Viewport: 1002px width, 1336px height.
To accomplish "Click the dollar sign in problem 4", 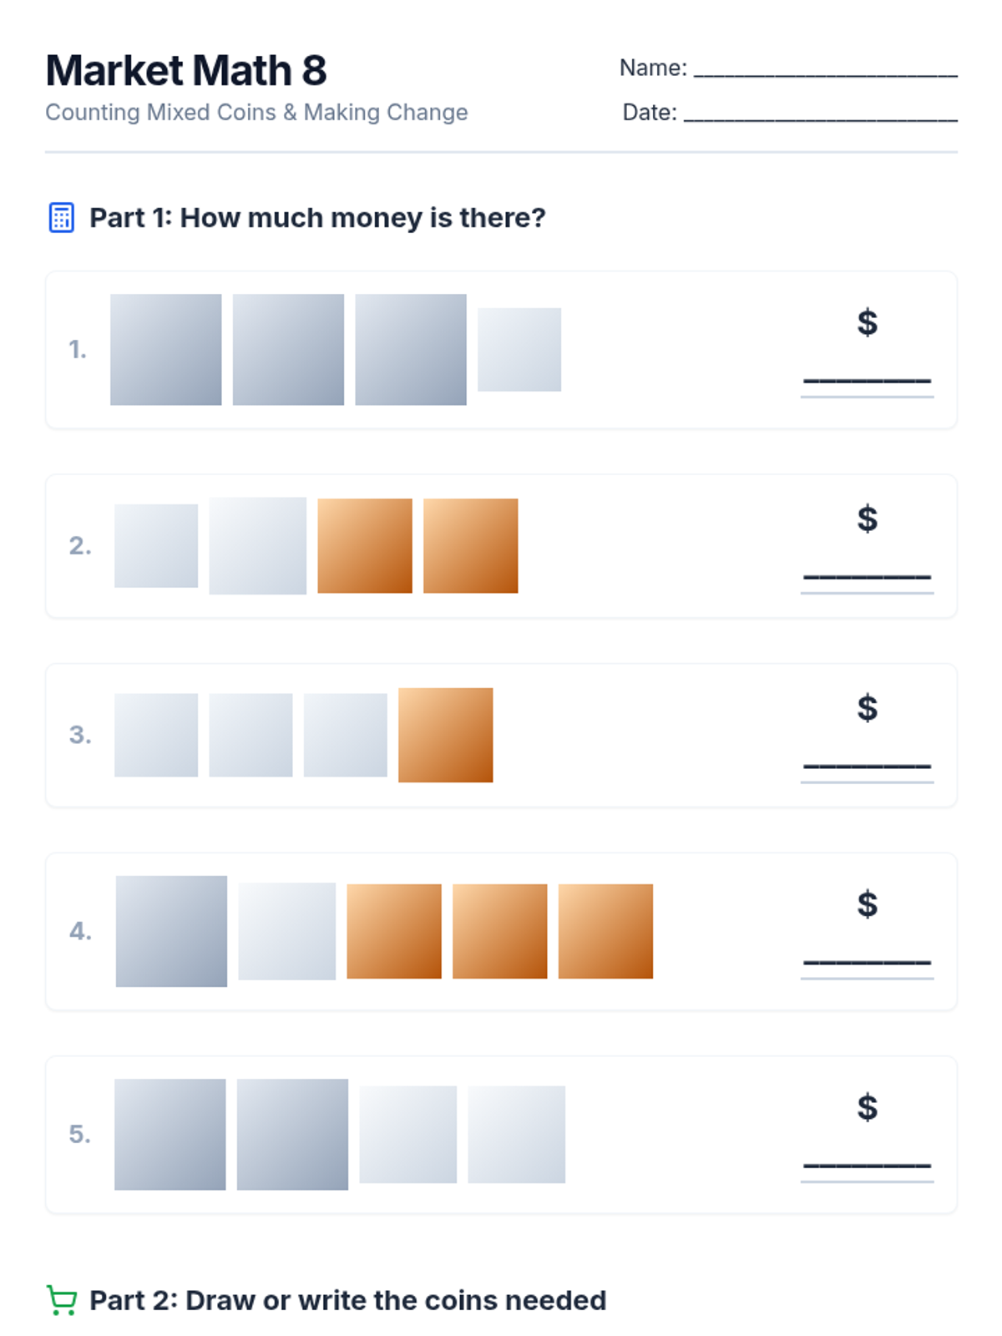I will point(867,903).
